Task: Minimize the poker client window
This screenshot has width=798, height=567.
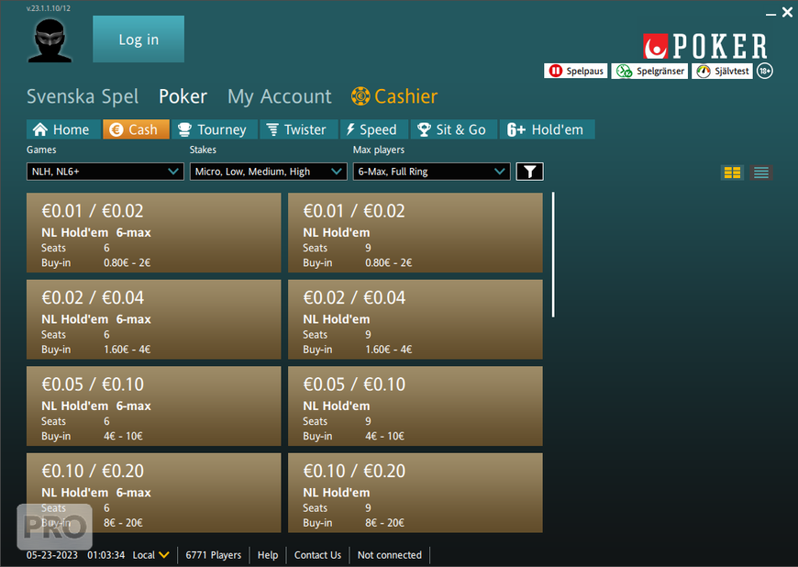Action: (x=771, y=14)
